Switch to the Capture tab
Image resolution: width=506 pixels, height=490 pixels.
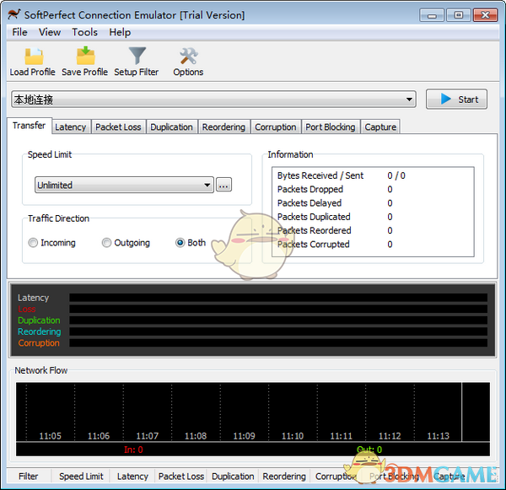(380, 127)
